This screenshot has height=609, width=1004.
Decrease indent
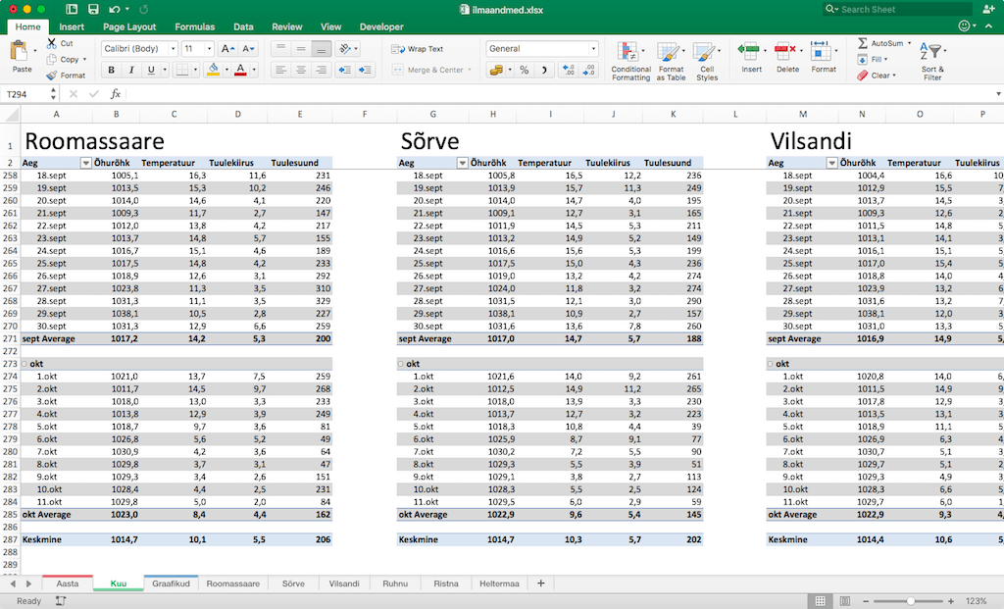click(x=344, y=70)
